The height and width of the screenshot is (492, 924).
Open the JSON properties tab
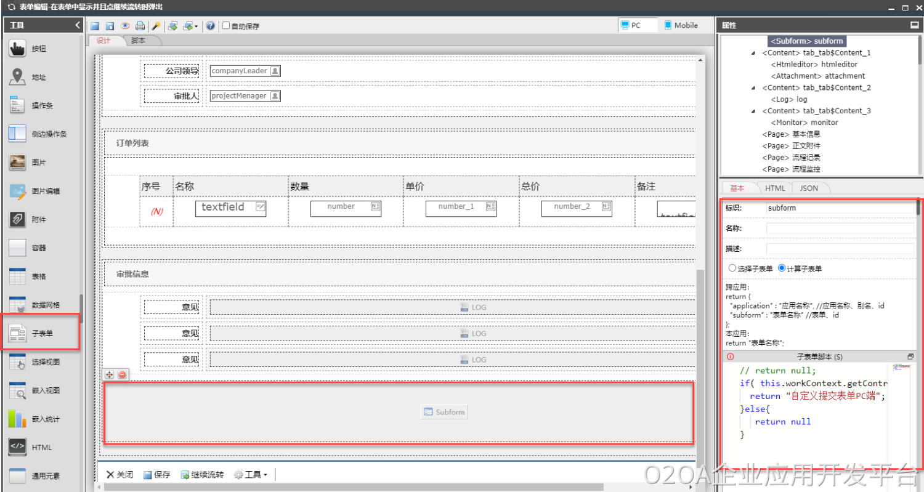pos(809,188)
